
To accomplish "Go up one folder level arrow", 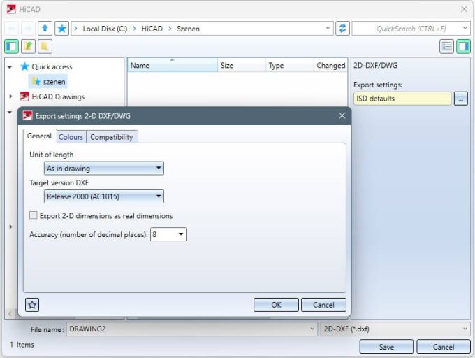I will tap(45, 29).
